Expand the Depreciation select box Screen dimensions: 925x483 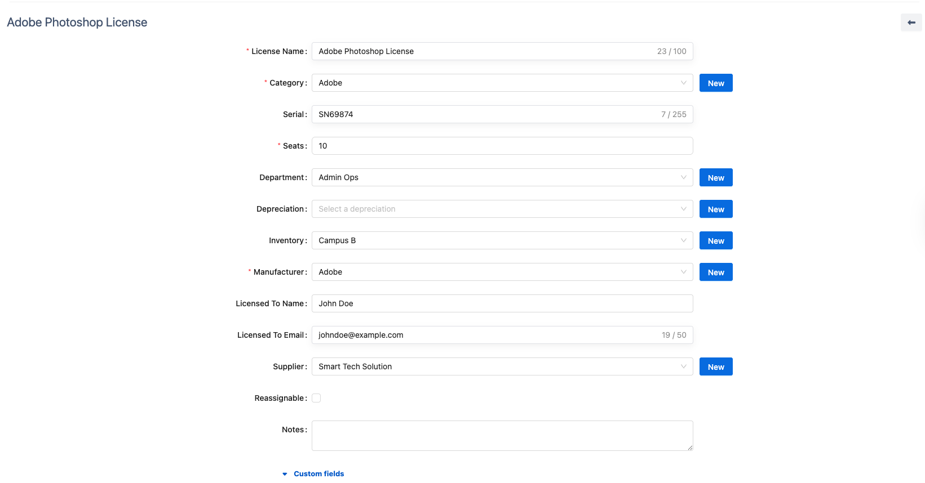502,209
